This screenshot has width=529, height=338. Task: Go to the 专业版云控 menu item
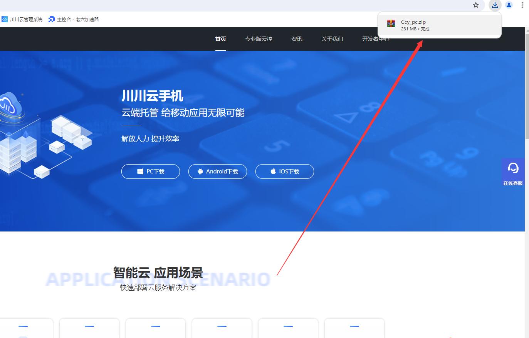259,39
